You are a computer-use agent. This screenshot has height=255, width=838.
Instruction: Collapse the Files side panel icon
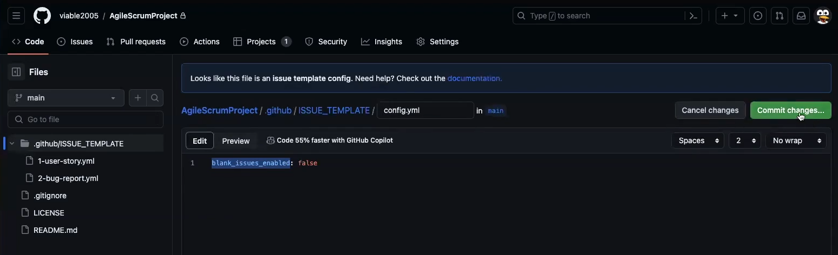16,72
